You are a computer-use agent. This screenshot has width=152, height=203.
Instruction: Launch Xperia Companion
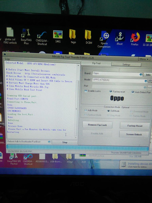pyautogui.click(x=104, y=40)
